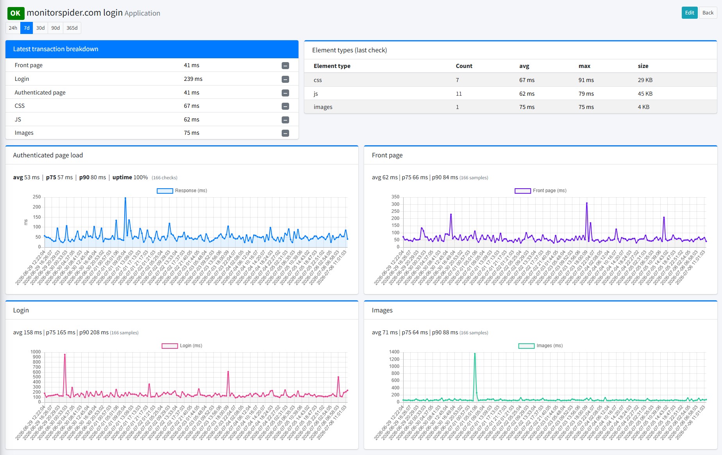This screenshot has height=455, width=722.
Task: Select the js row in Element types
Action: pyautogui.click(x=510, y=94)
